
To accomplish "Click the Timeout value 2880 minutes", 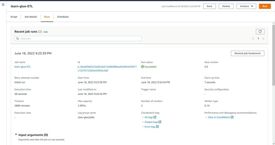I will 22,106.
